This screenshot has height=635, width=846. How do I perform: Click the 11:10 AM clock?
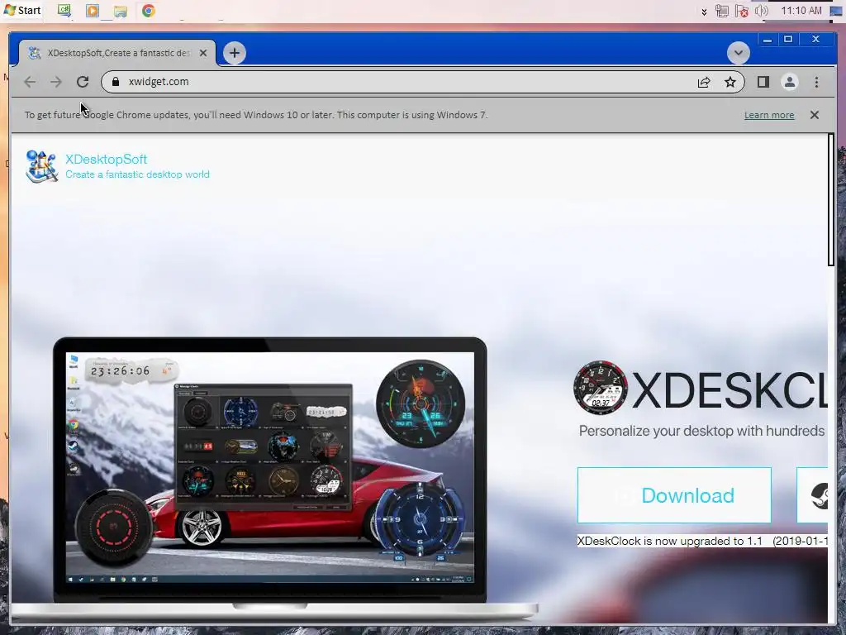click(x=801, y=11)
